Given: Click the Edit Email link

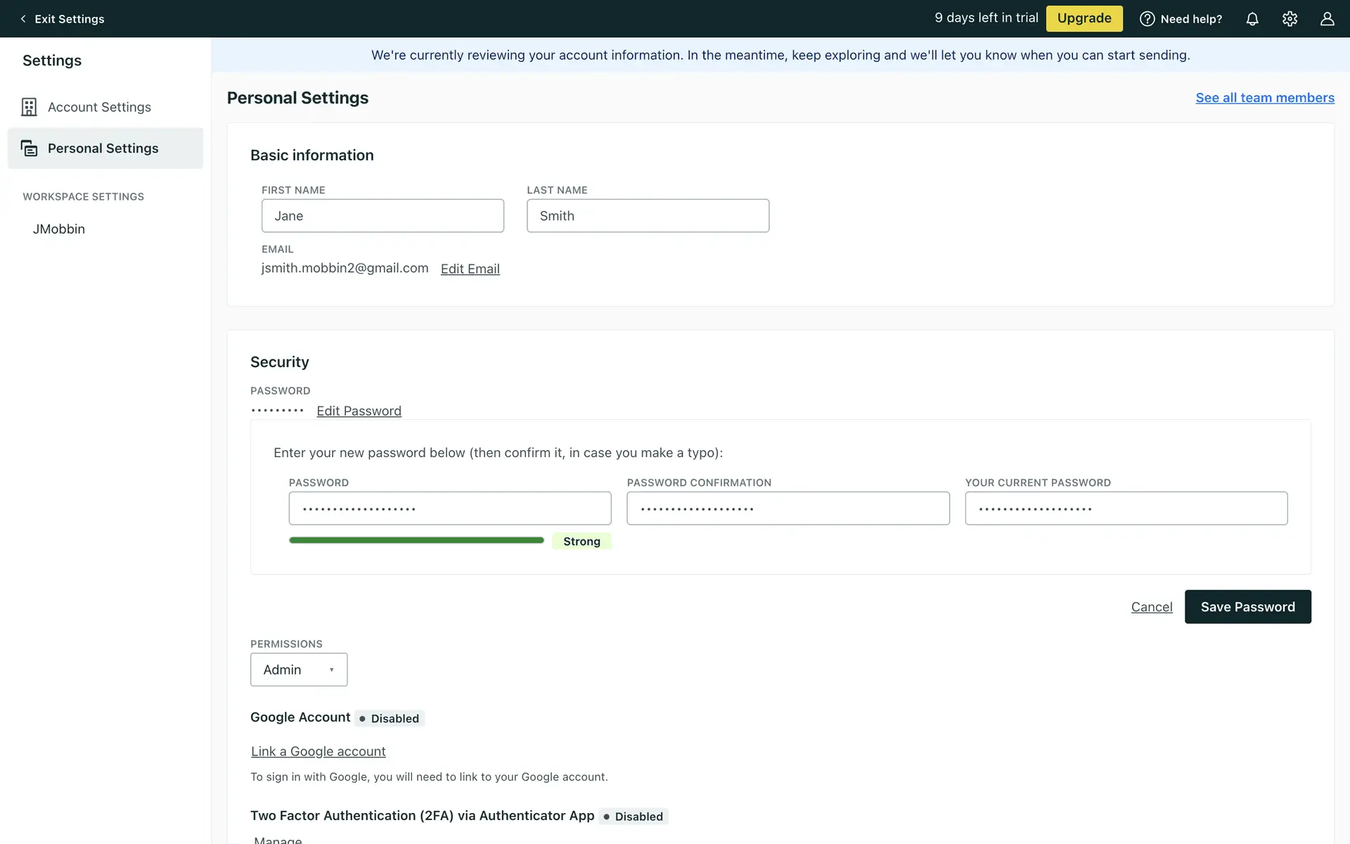Looking at the screenshot, I should click(470, 269).
